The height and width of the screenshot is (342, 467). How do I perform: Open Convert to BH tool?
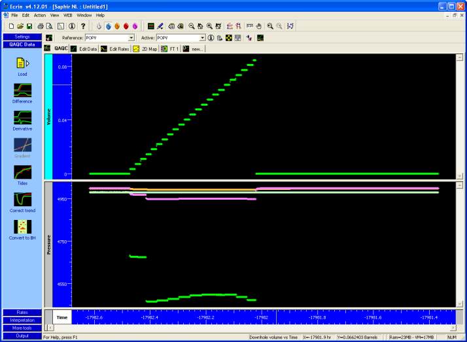[x=22, y=227]
